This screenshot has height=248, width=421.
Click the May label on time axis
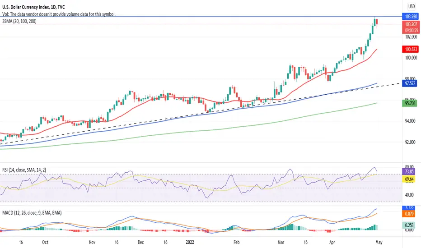click(379, 242)
